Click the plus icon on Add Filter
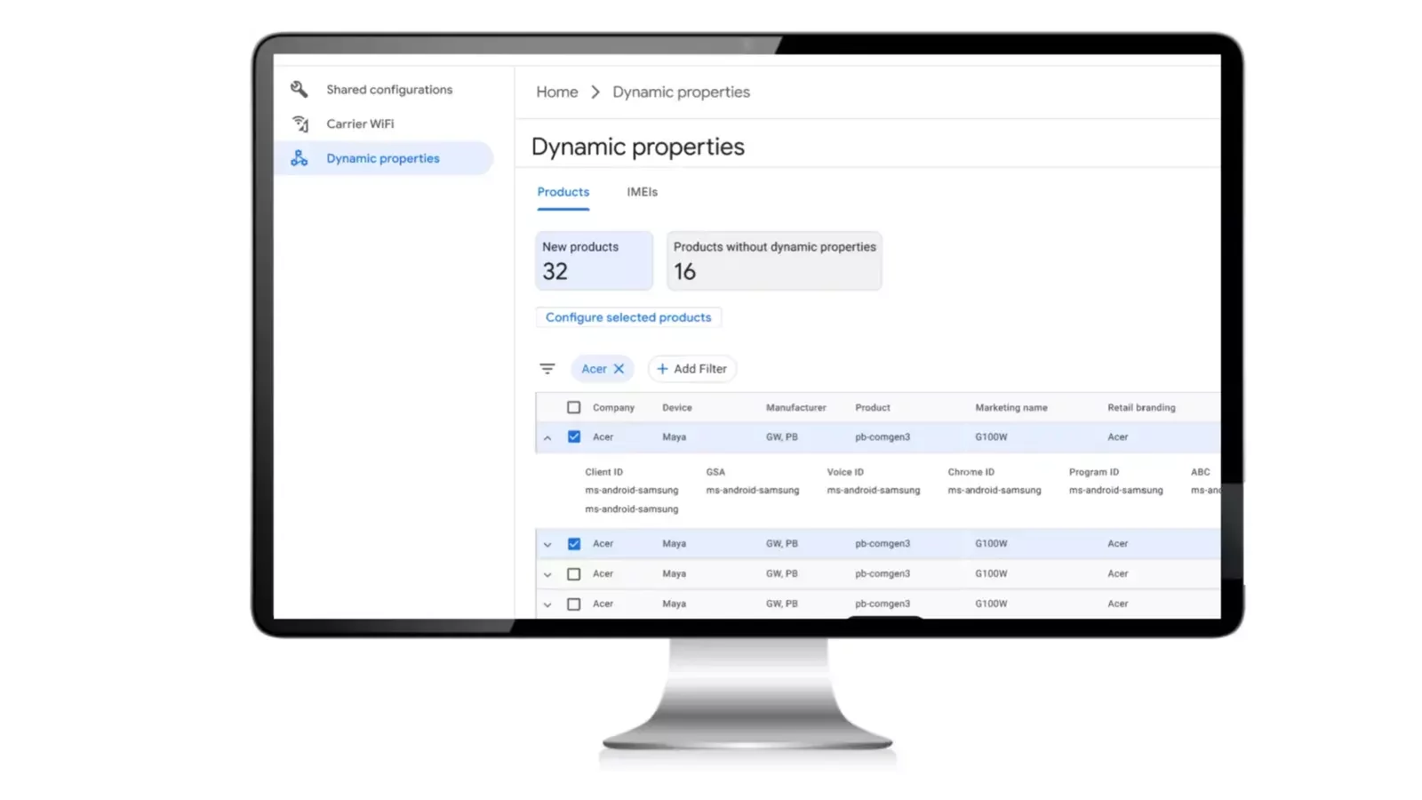 (662, 369)
